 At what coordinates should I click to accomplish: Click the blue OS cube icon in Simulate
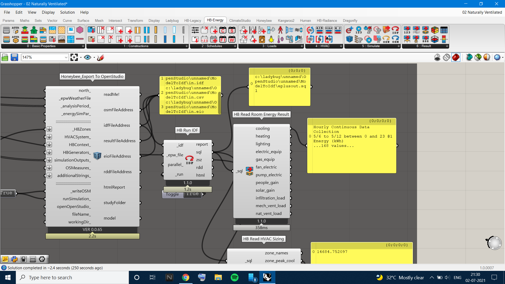[x=349, y=39]
